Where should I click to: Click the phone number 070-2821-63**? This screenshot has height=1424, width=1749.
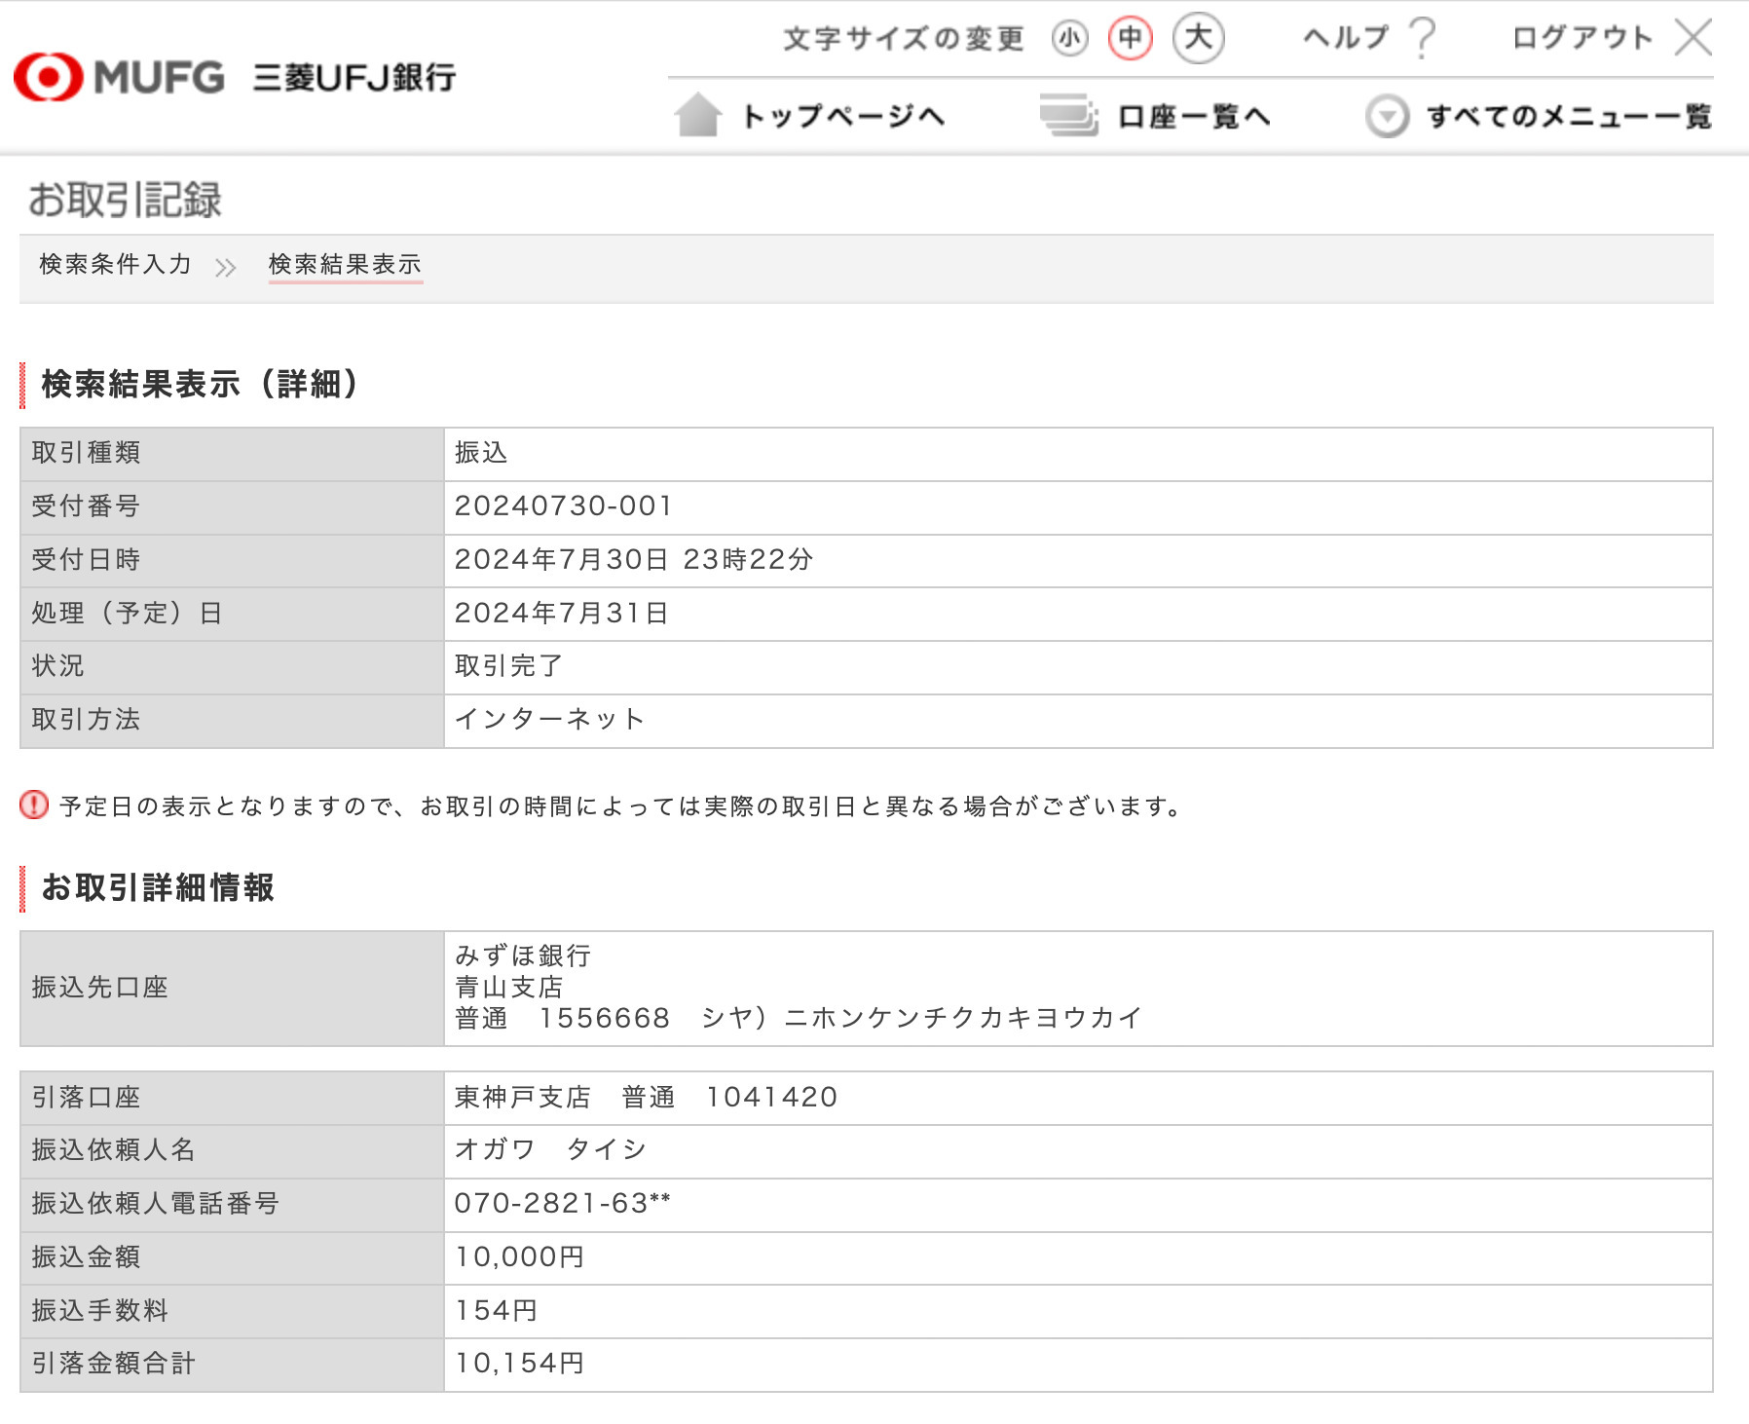click(563, 1204)
